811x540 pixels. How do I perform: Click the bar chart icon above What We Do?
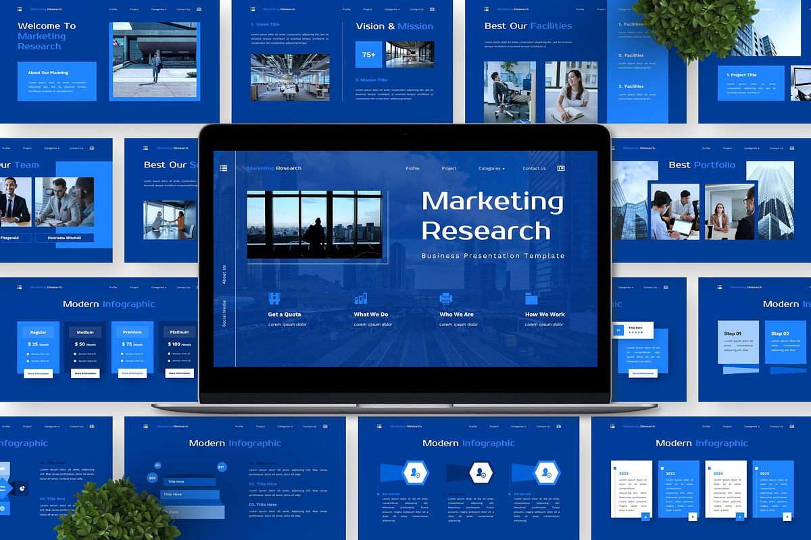[360, 298]
